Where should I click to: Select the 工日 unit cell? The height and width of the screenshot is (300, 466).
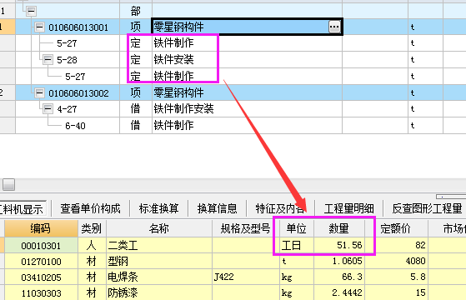[296, 245]
